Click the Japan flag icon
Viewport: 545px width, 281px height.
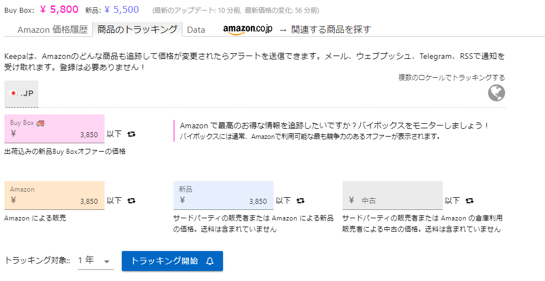(14, 93)
